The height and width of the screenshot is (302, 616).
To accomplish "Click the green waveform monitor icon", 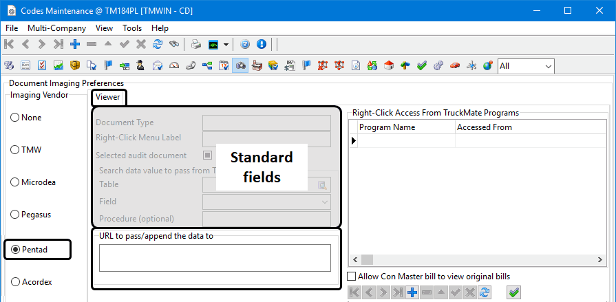I will 213,45.
